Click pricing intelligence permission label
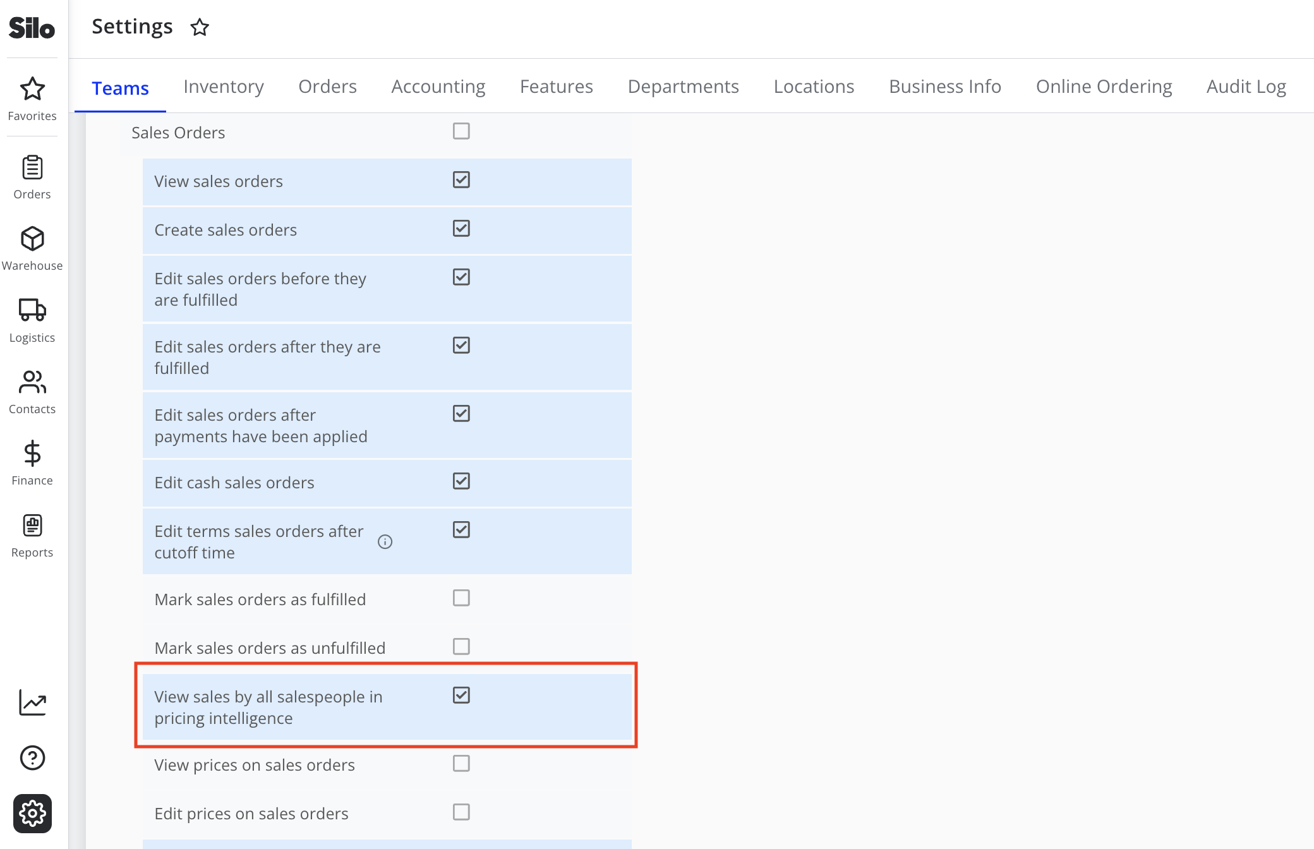The width and height of the screenshot is (1314, 849). [268, 707]
